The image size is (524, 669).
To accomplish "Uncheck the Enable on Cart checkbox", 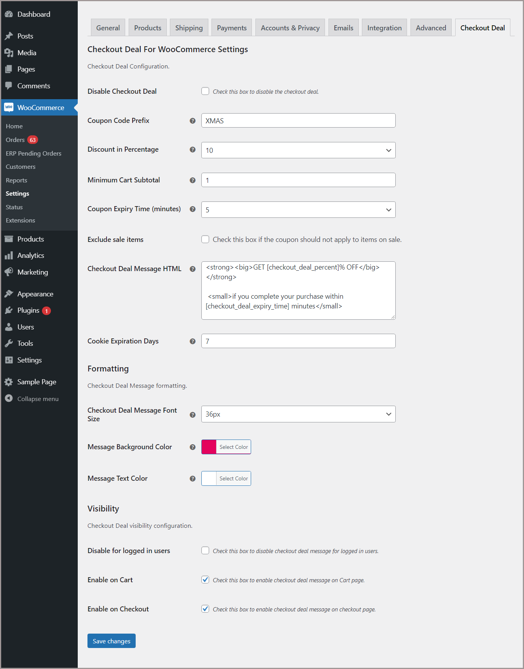I will (x=205, y=580).
